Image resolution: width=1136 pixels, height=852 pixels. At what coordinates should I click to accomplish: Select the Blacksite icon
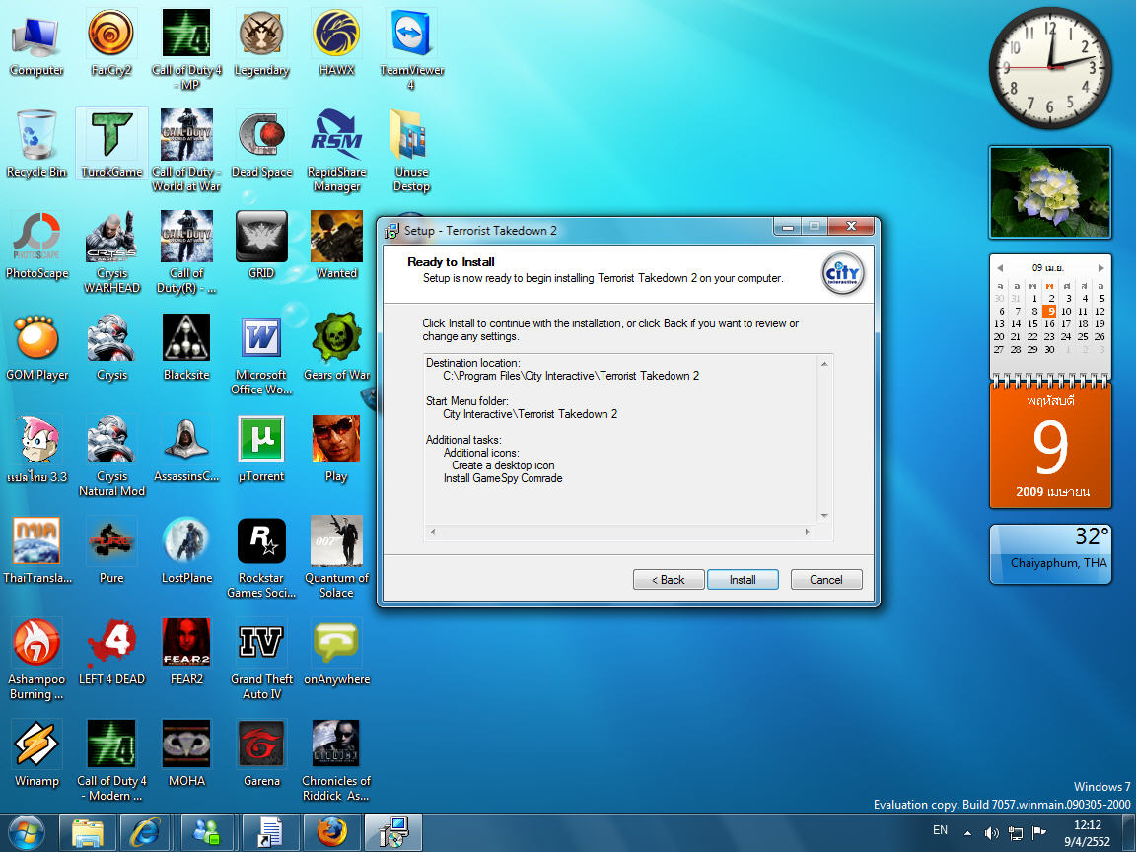tap(186, 348)
